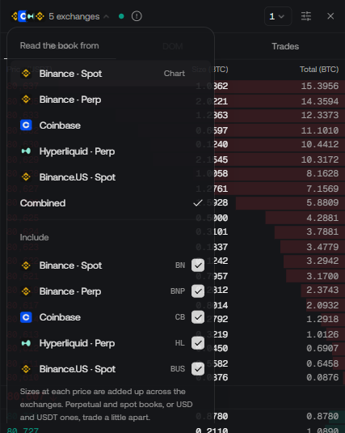Click the total value 3.1700

tap(322, 276)
